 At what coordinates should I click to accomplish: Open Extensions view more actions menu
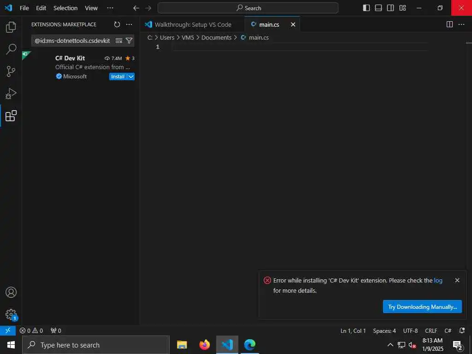pos(129,25)
